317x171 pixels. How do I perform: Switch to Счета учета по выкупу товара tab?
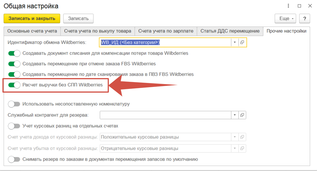pos(98,31)
